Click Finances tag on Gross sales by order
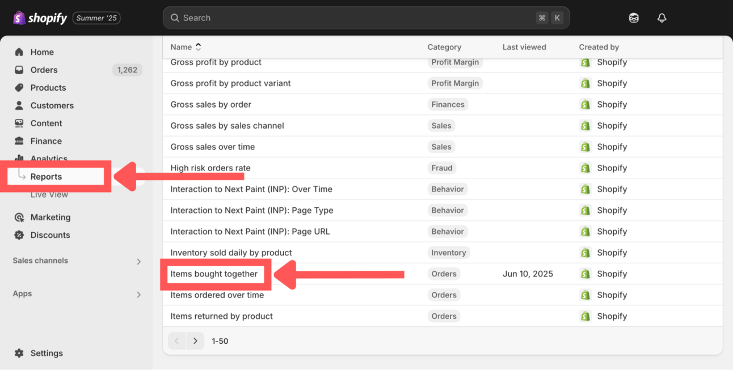The width and height of the screenshot is (733, 371). click(x=448, y=104)
